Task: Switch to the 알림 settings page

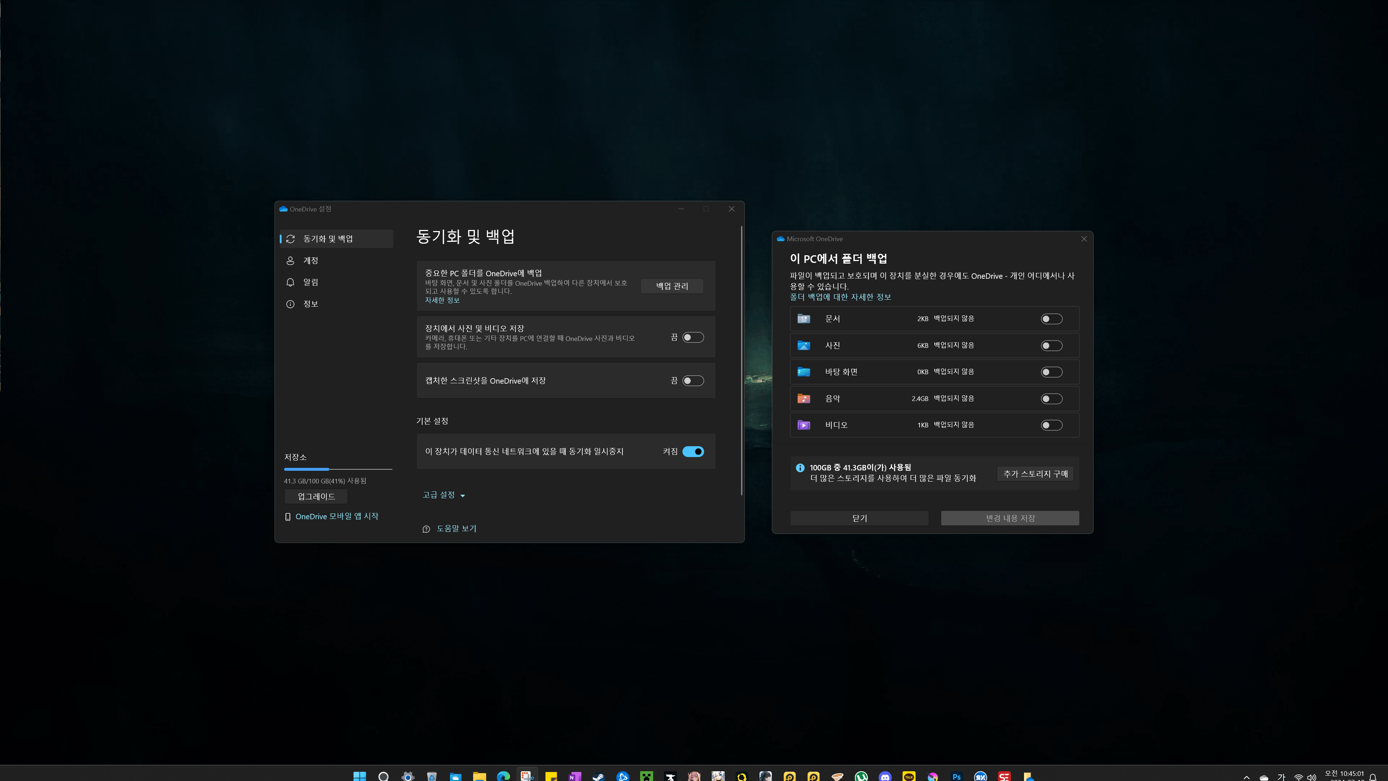Action: [337, 282]
